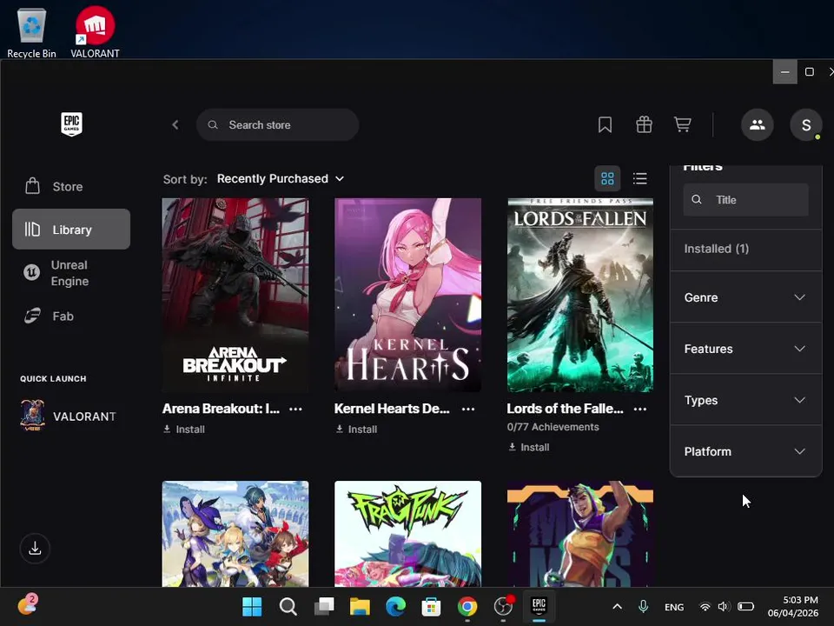Open Google Chrome from the taskbar

point(467,606)
